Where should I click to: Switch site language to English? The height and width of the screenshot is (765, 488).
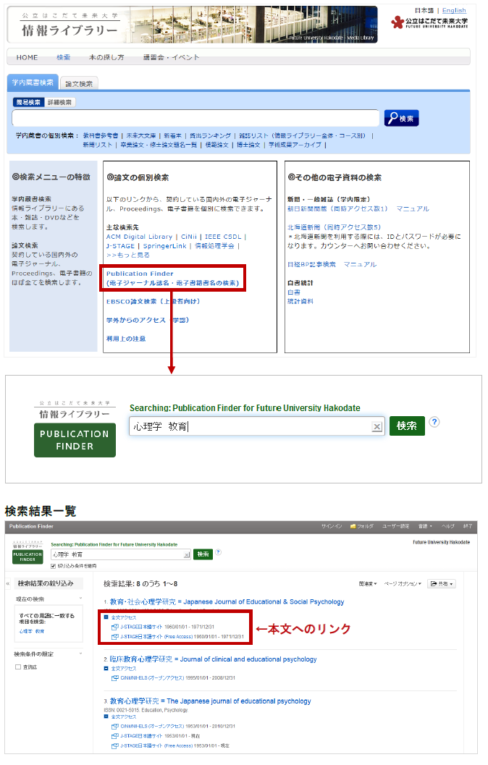454,10
